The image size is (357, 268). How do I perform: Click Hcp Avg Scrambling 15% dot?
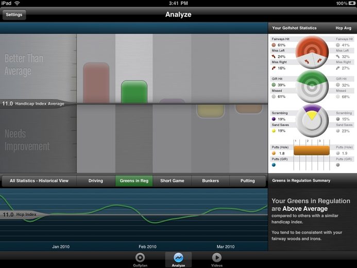[338, 119]
